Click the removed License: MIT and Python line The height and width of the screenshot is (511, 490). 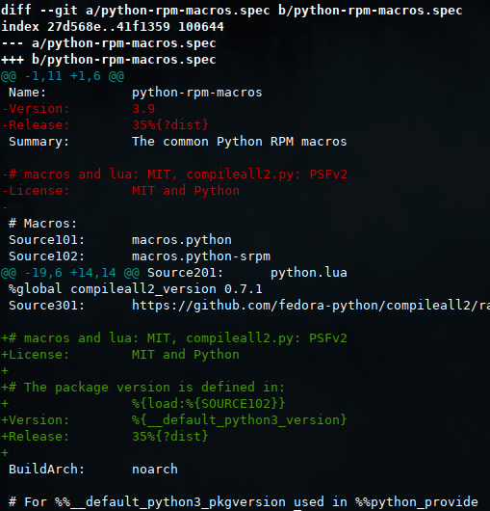tap(120, 190)
